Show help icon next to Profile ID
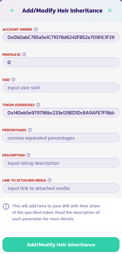The image size is (122, 254). (24, 55)
